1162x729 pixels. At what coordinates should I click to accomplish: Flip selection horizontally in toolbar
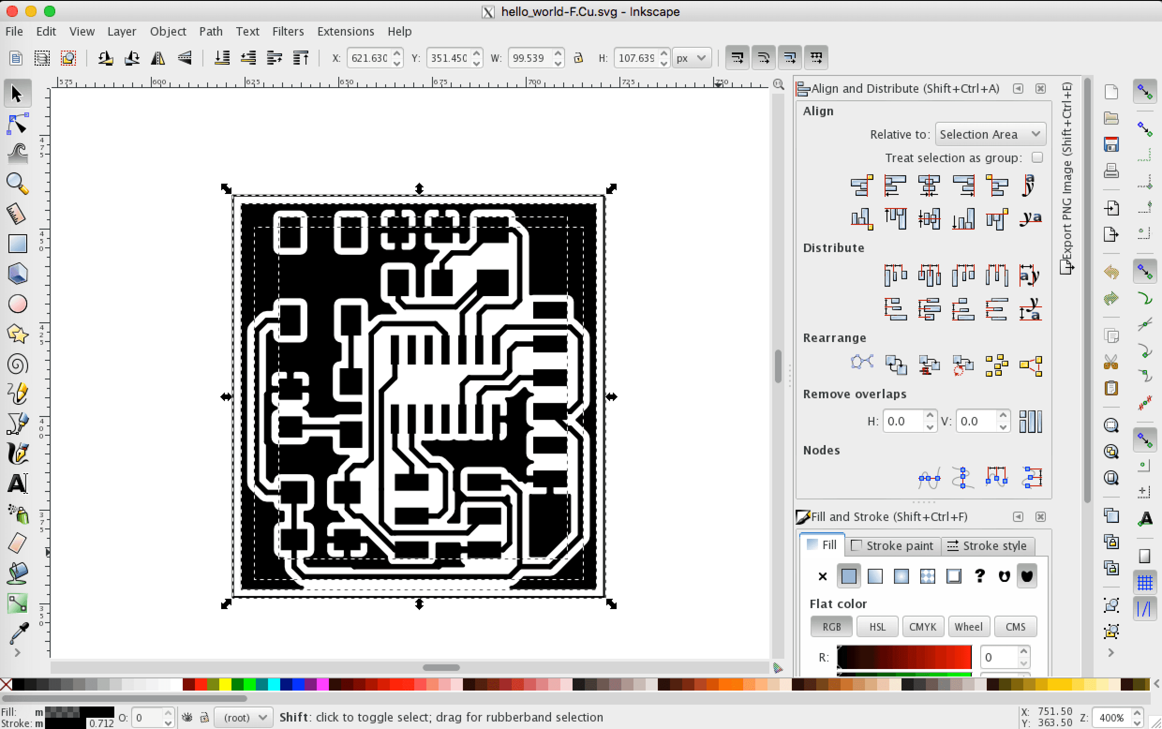(157, 59)
